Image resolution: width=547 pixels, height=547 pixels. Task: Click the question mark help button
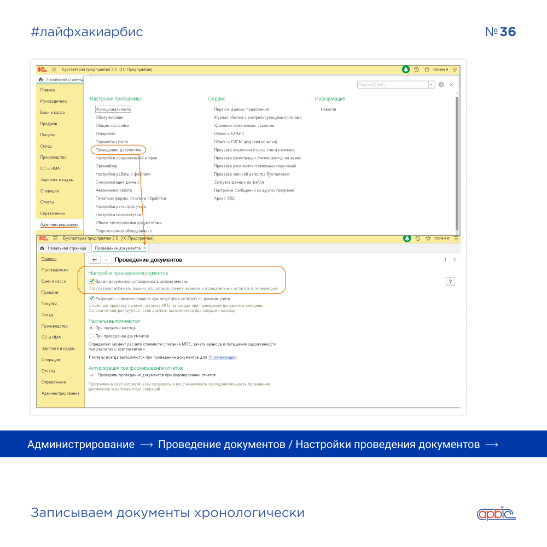pos(450,281)
